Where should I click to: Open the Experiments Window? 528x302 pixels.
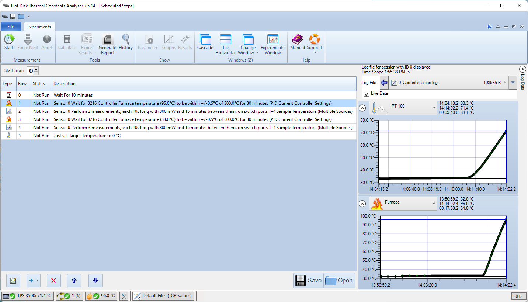point(272,44)
